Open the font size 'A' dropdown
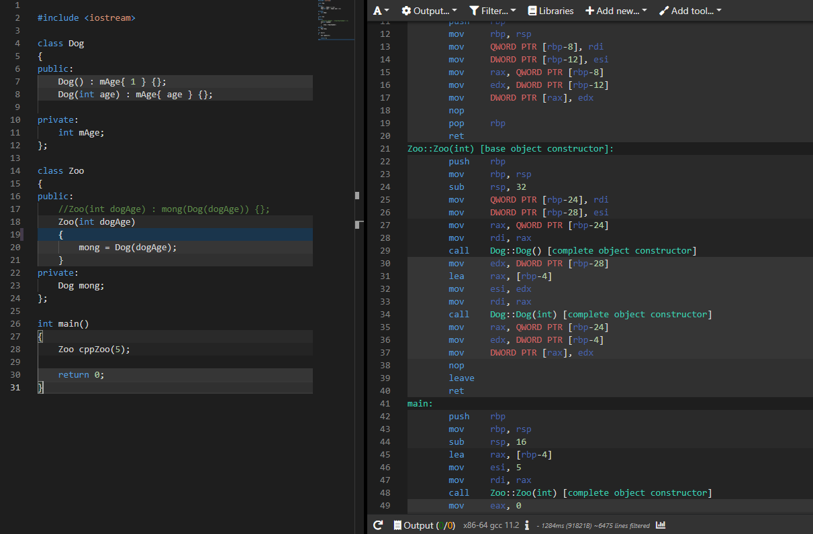Screen dimensions: 813x534 (x=381, y=11)
